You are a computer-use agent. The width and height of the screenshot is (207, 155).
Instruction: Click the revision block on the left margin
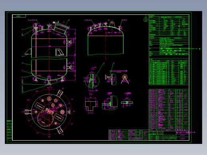pos(10,130)
